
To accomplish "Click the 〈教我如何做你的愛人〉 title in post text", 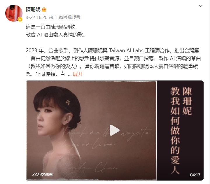I will (52, 66).
